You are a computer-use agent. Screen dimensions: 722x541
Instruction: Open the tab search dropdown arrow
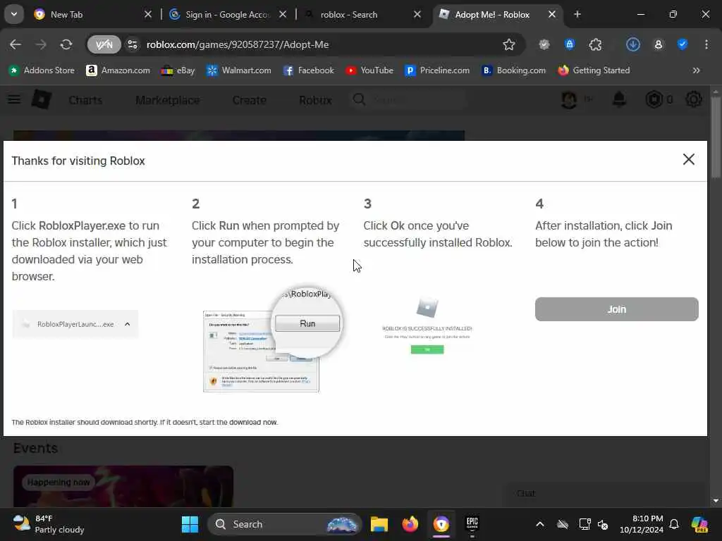(x=14, y=14)
